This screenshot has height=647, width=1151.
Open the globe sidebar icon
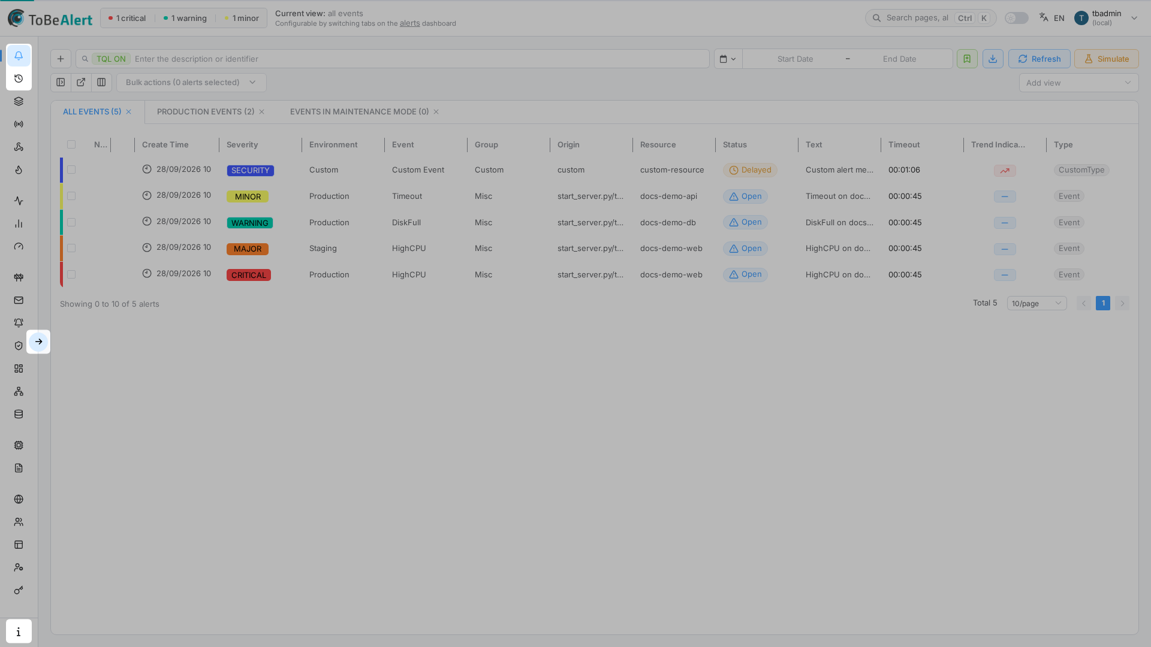[x=19, y=499]
